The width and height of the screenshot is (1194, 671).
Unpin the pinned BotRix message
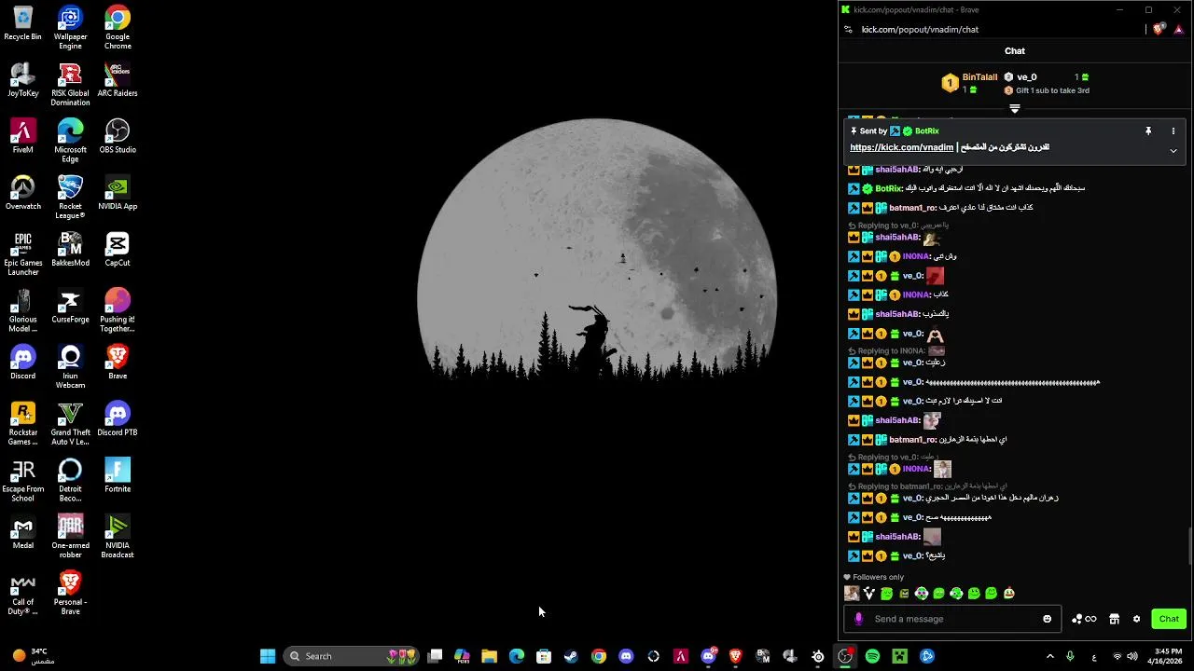coord(1148,131)
